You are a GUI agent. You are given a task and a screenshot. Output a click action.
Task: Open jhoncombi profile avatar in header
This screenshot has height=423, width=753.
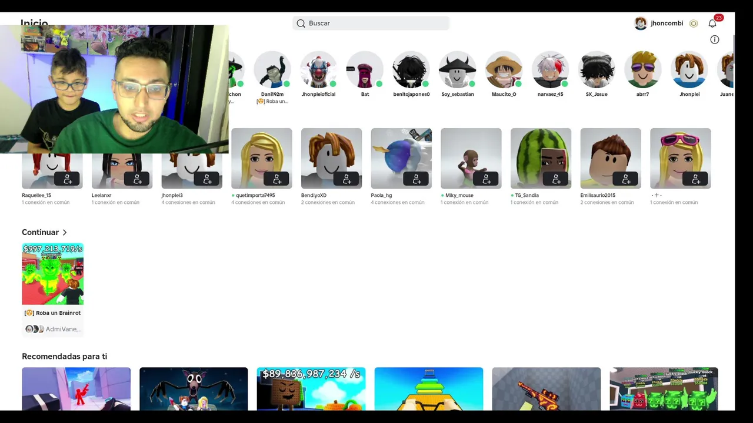pyautogui.click(x=641, y=23)
